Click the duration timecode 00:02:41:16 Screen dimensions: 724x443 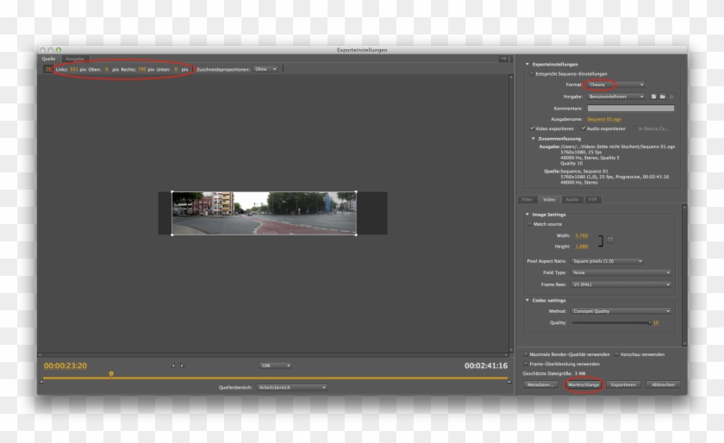[486, 365]
